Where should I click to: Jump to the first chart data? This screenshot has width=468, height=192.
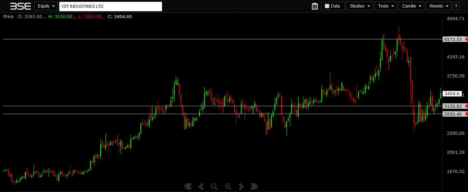(188, 186)
